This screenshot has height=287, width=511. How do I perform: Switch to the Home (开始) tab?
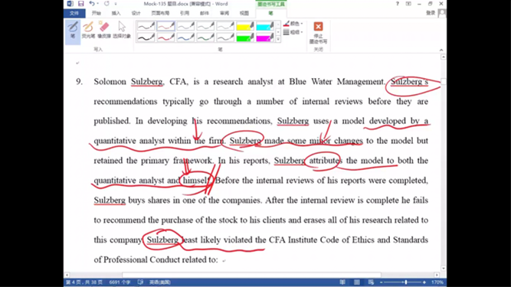point(96,13)
